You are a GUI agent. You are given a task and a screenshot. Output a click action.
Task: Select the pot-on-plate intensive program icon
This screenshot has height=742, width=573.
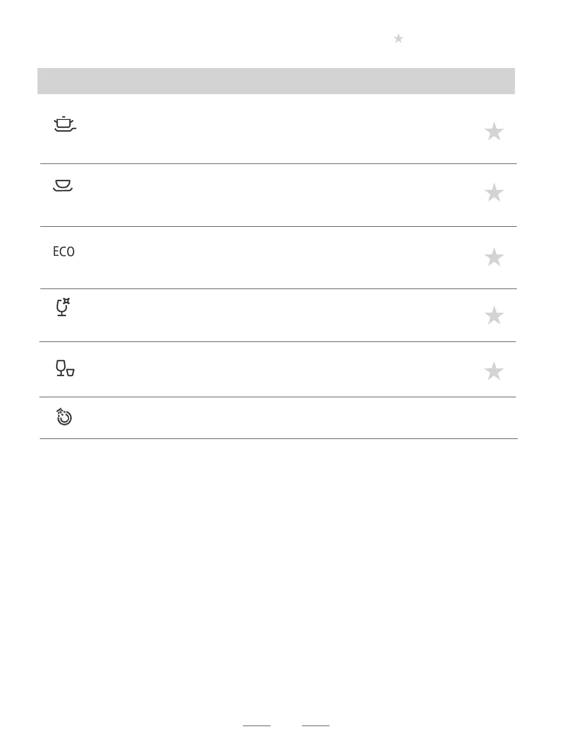[65, 124]
